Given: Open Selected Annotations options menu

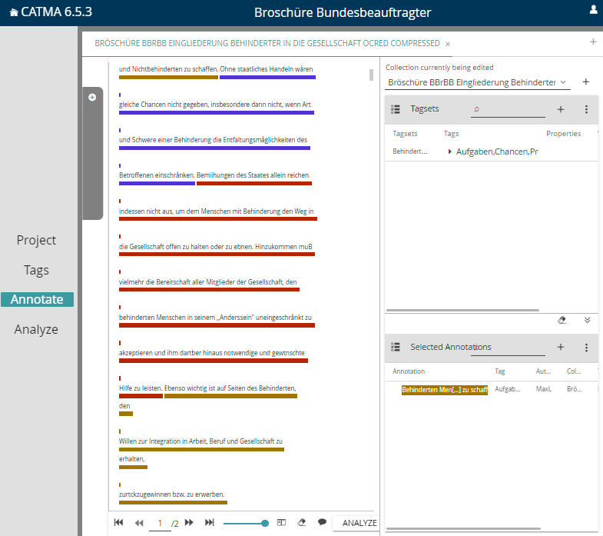Looking at the screenshot, I should [586, 348].
